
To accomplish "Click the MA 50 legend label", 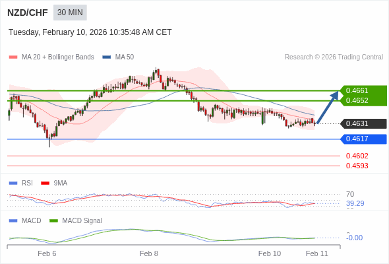I will point(125,57).
